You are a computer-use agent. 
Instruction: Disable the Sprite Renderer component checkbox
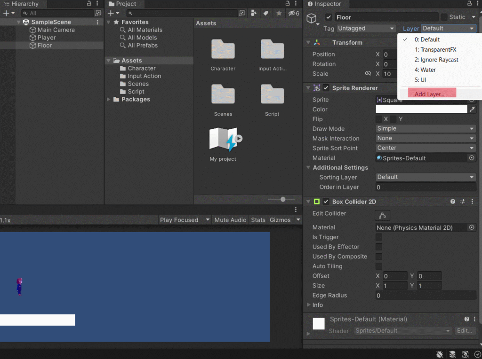pos(326,88)
